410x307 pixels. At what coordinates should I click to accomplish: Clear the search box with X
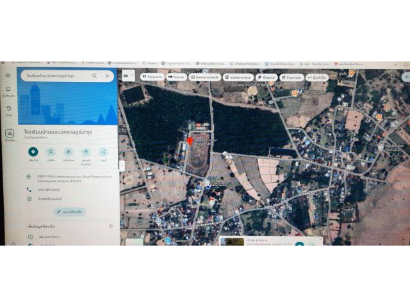pos(107,76)
